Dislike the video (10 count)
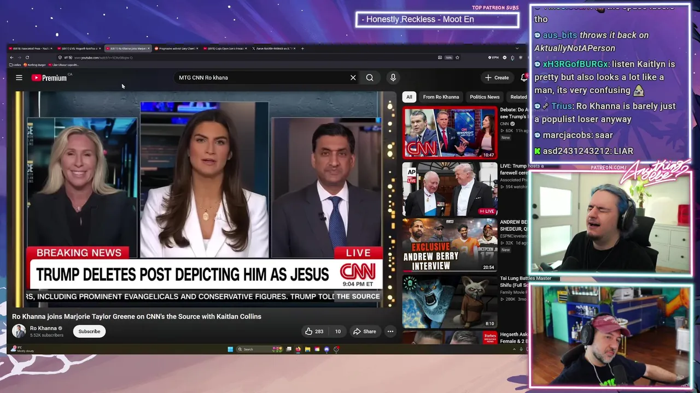700x393 pixels. [337, 331]
